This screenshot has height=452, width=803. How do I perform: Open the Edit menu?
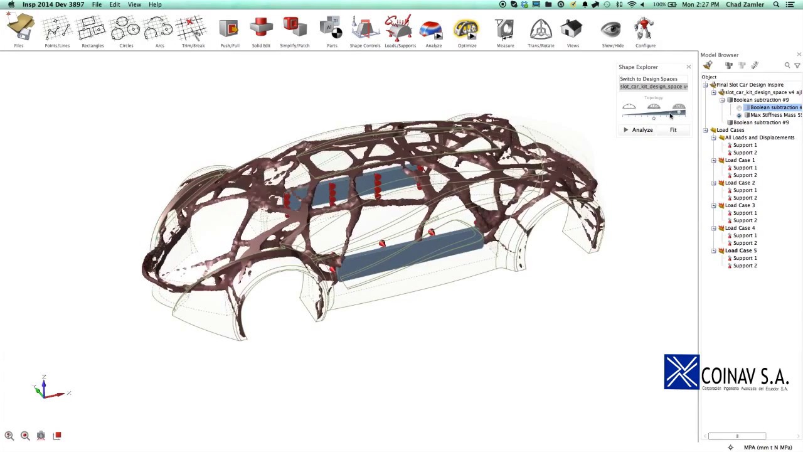click(x=115, y=4)
